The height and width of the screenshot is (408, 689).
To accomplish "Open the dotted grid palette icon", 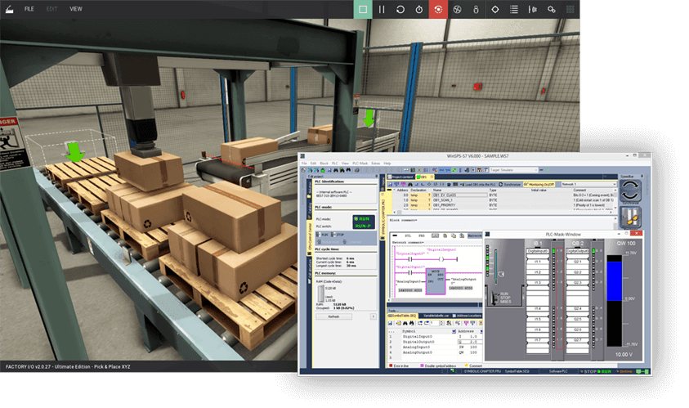I will pos(570,9).
